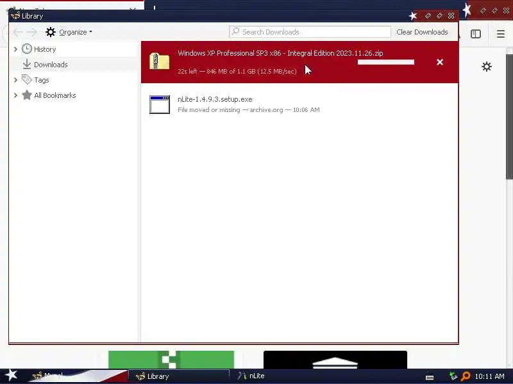
Task: Click the History clock icon
Action: (27, 49)
